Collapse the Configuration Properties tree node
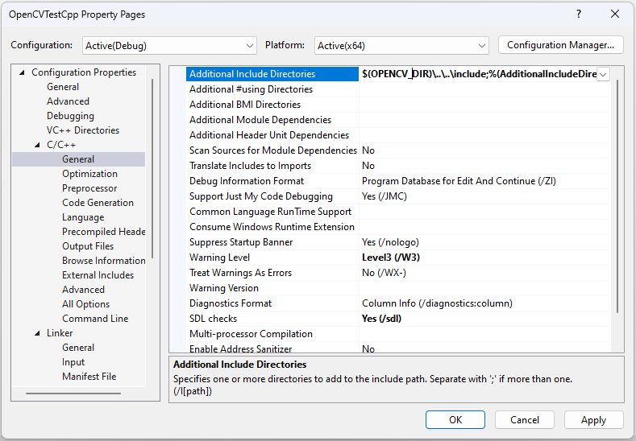Screen dimensions: 636x441 coord(22,72)
